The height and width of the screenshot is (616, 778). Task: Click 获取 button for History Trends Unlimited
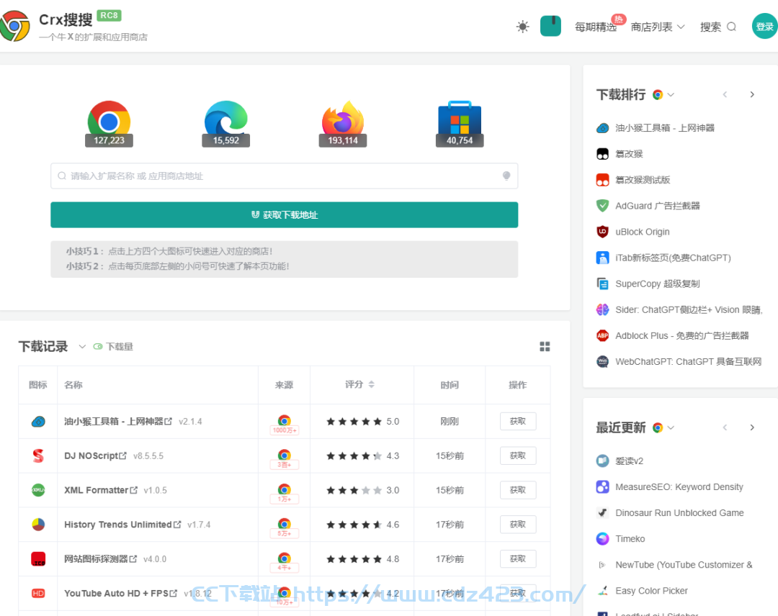click(x=517, y=525)
